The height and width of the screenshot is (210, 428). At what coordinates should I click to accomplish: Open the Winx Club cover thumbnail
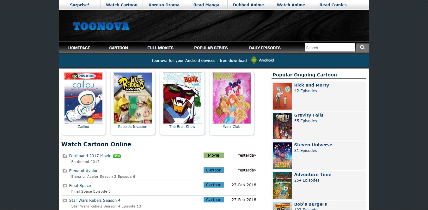pos(232,98)
